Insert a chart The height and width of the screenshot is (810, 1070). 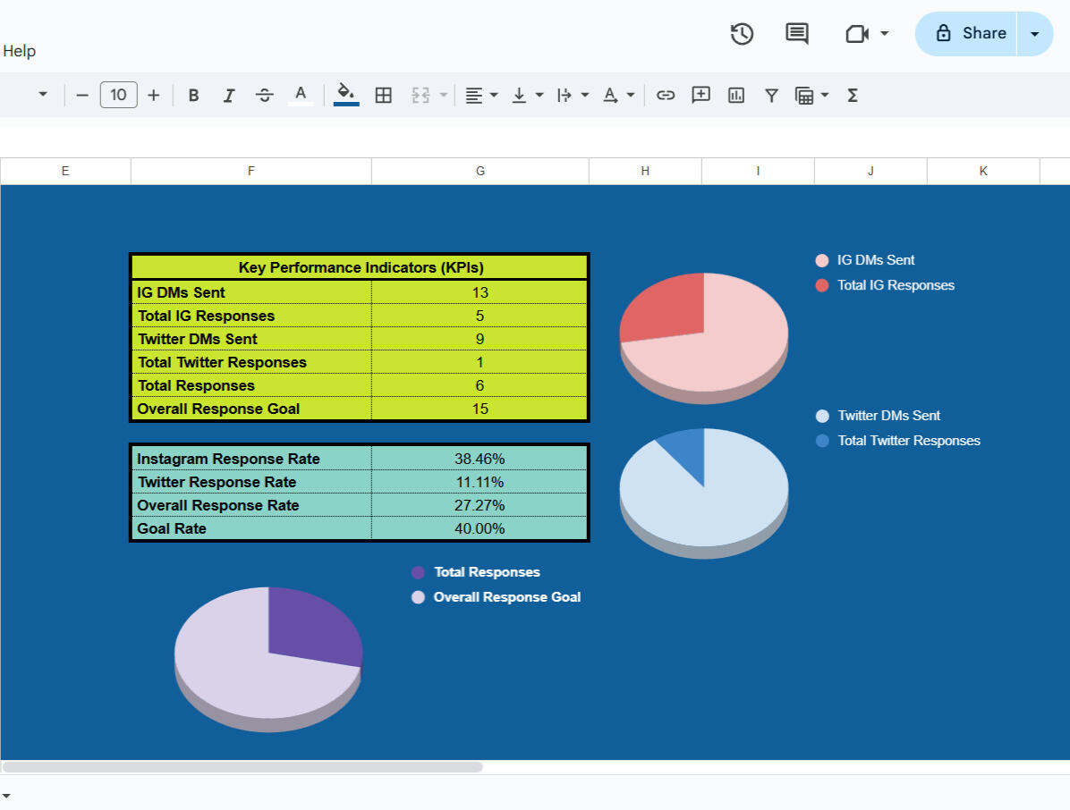click(x=735, y=95)
